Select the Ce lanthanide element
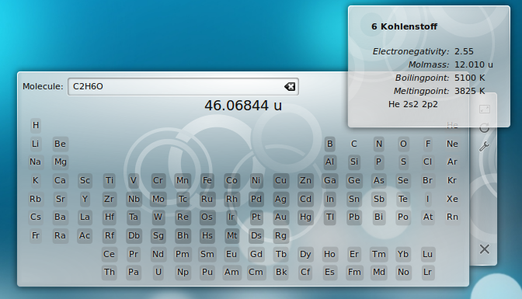Viewport: 522px width, 299px height. click(109, 255)
